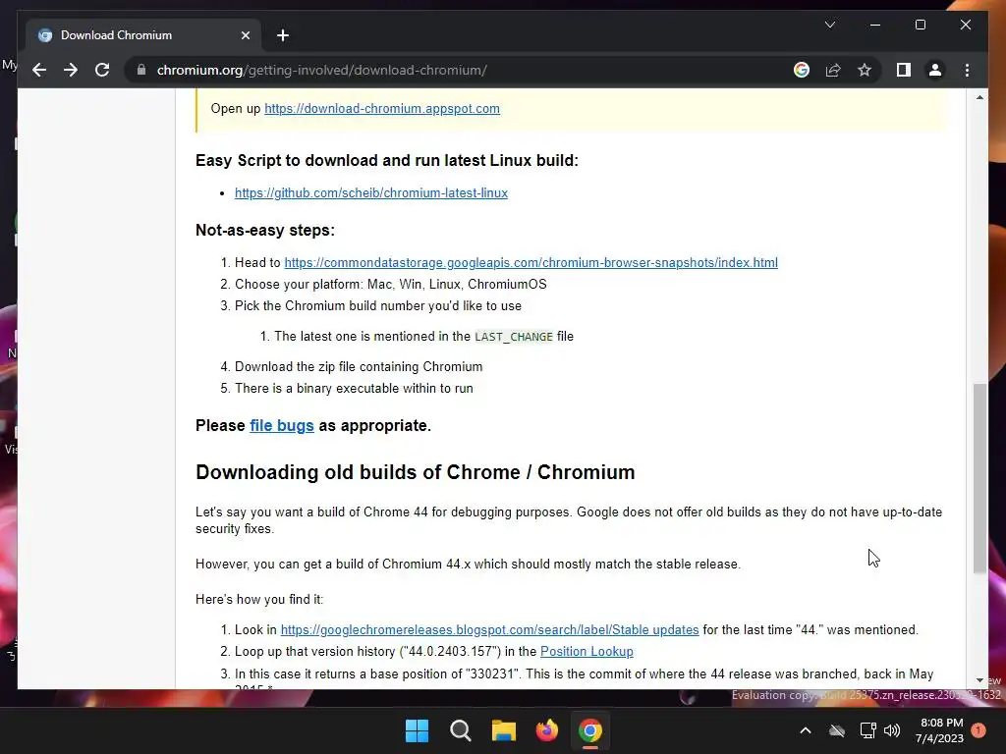
Task: Open the Windows Start menu
Action: (x=417, y=730)
